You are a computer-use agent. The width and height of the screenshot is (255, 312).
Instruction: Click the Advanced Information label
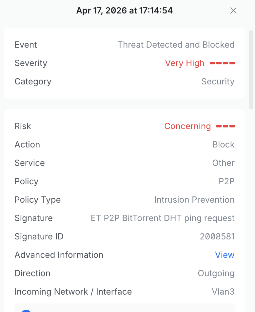point(59,255)
